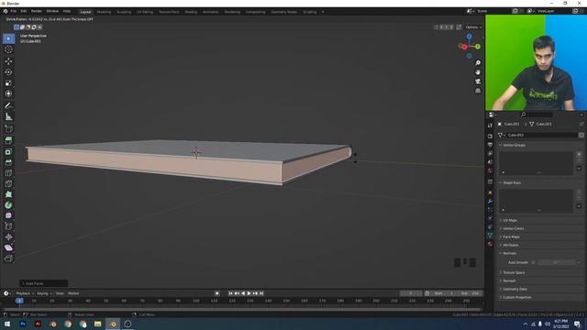The width and height of the screenshot is (587, 330).
Task: Jump to the timeline start frame
Action: coord(230,293)
